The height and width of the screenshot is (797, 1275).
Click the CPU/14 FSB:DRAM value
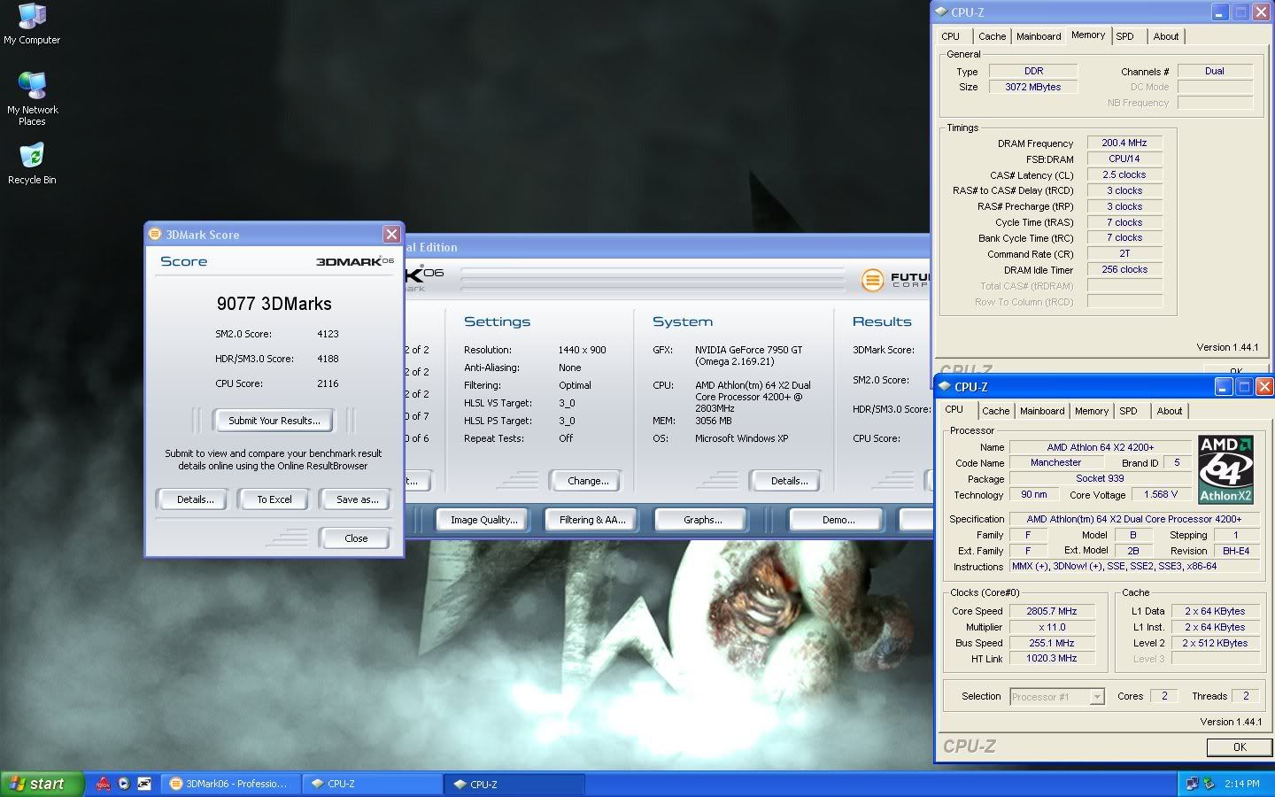click(x=1124, y=159)
